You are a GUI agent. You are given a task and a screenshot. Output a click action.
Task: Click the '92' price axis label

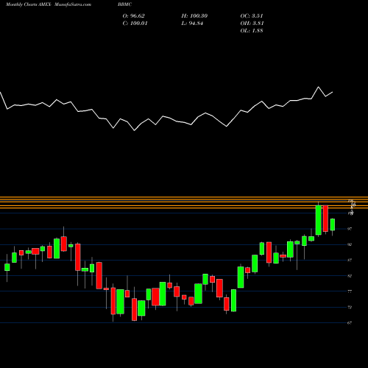pyautogui.click(x=350, y=244)
